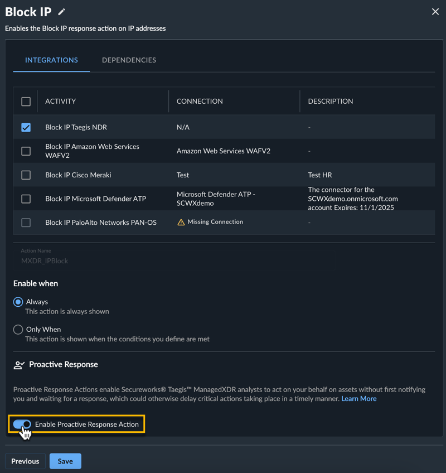
Task: Click the CONNECTION column header
Action: 200,102
